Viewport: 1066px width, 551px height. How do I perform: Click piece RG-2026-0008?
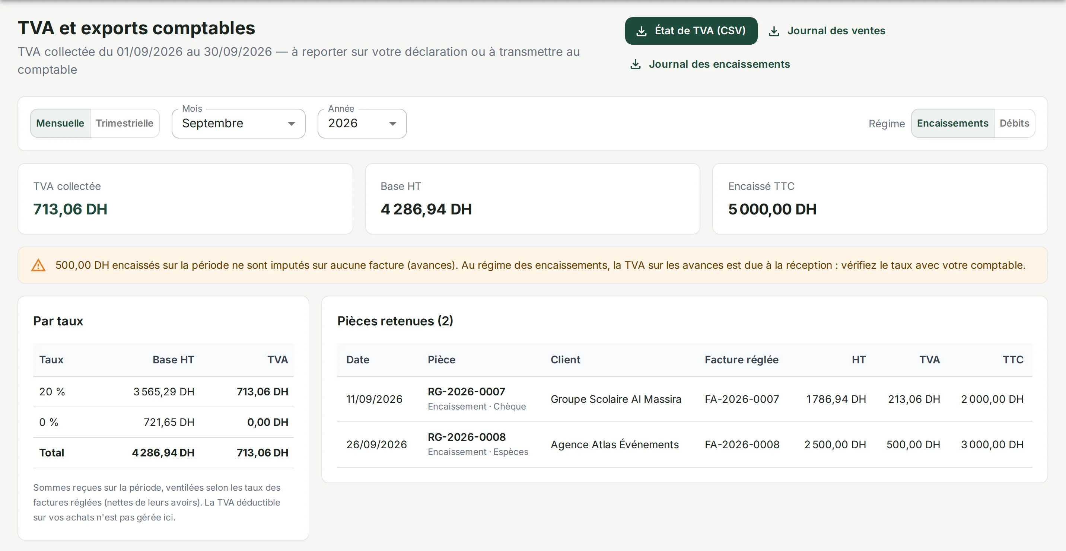467,437
